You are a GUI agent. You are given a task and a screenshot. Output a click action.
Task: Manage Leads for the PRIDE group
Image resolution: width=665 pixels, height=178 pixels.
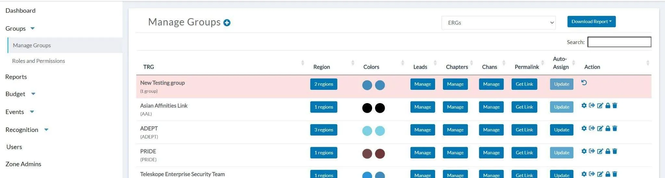tap(422, 153)
